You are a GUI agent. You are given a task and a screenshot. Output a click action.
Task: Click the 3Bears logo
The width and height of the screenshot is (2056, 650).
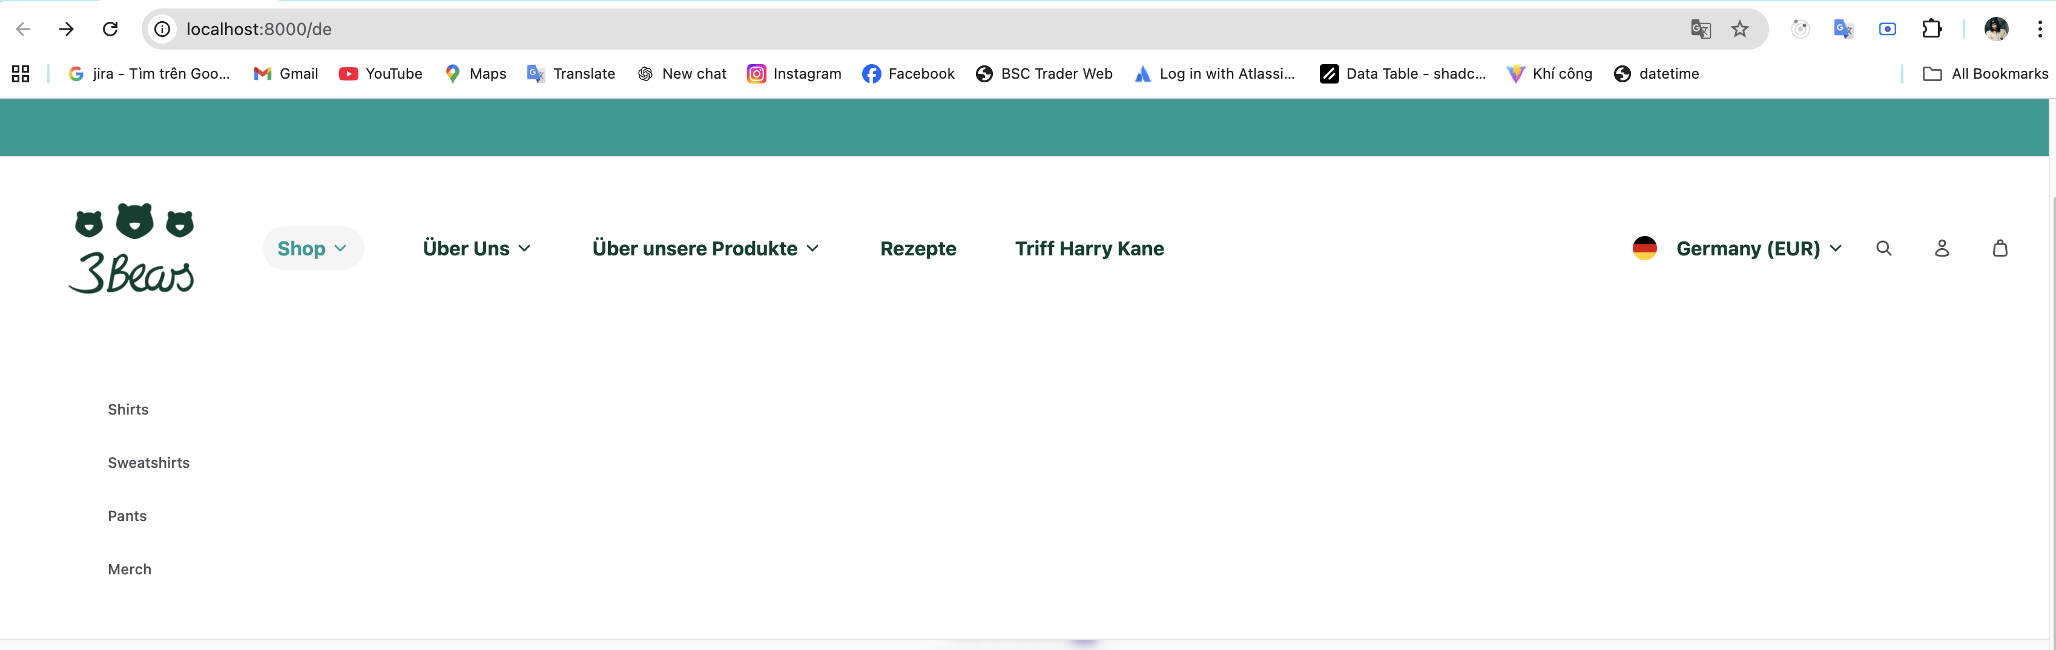tap(133, 248)
